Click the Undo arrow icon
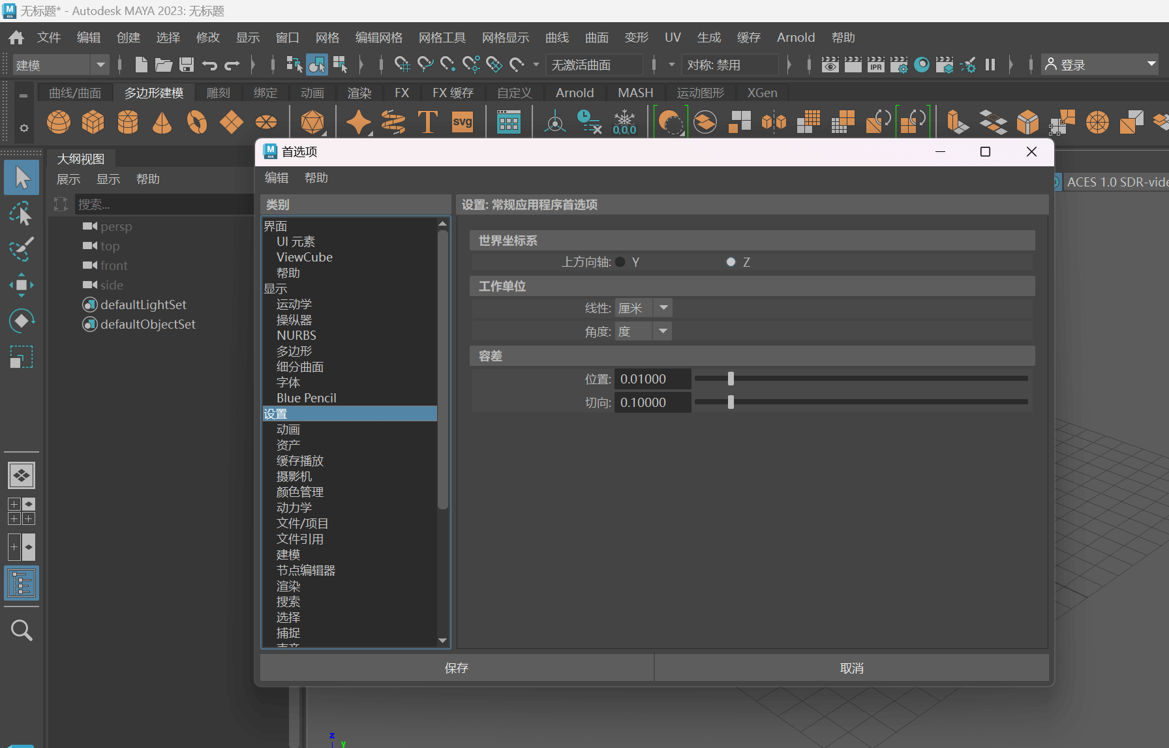The width and height of the screenshot is (1169, 748). tap(209, 65)
